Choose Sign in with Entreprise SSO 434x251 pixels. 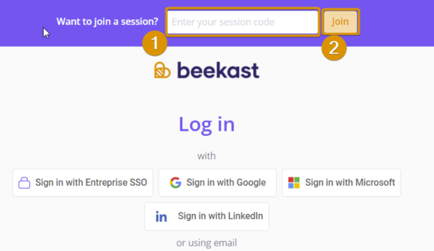click(x=91, y=183)
